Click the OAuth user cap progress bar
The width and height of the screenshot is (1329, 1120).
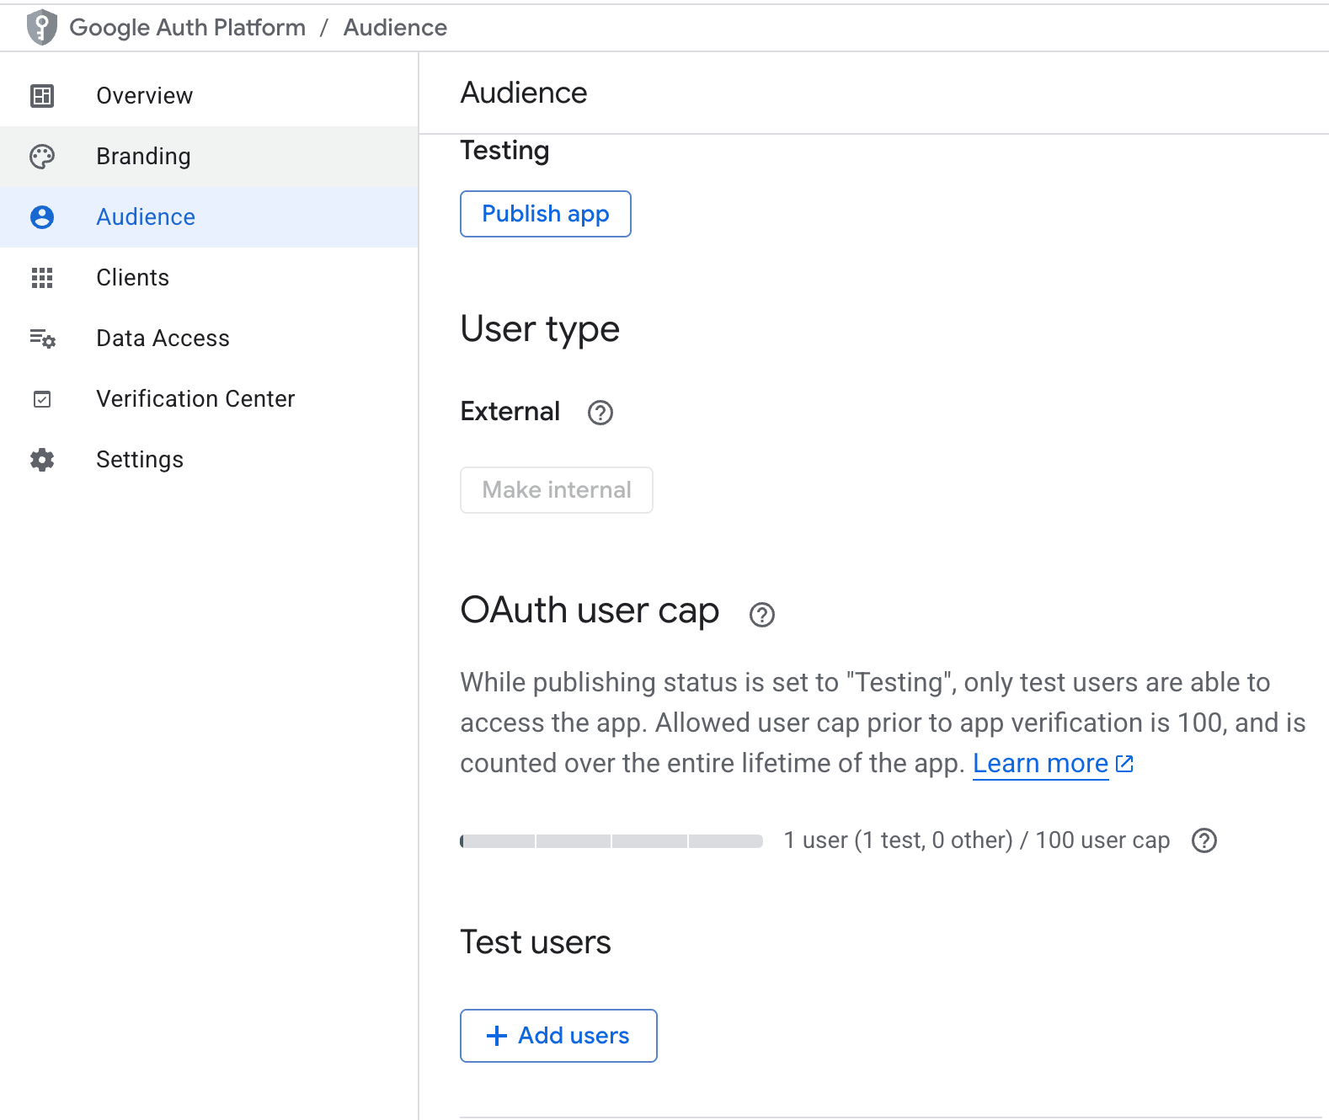611,841
